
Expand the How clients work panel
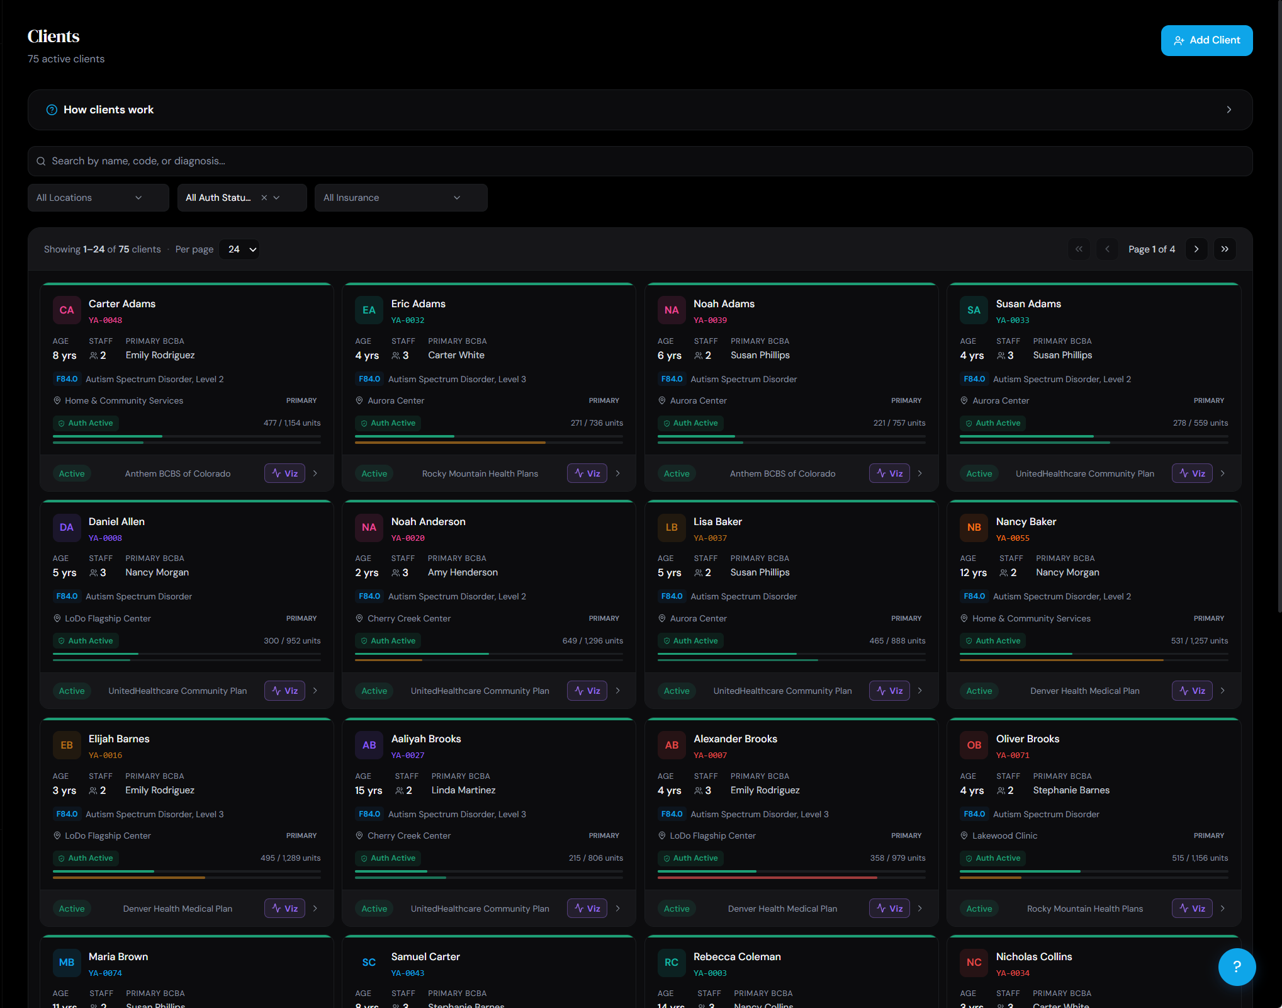coord(640,110)
